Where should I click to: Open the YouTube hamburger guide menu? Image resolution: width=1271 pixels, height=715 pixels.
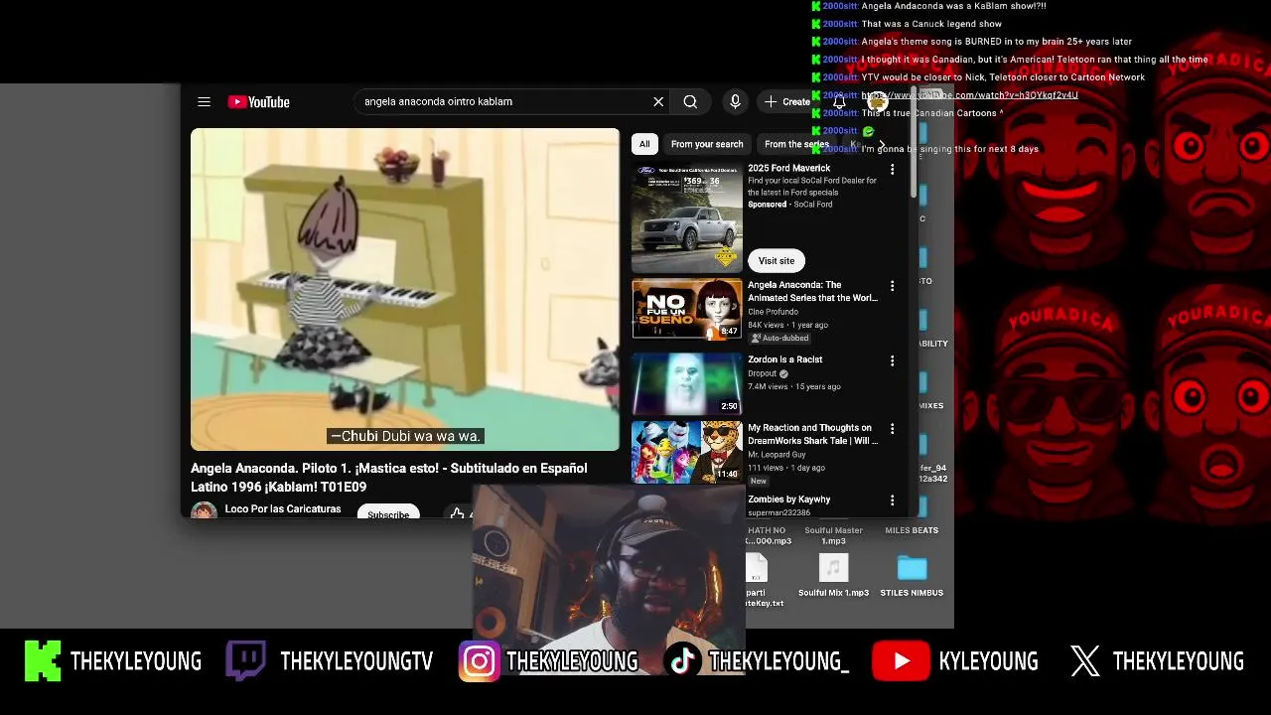click(204, 101)
